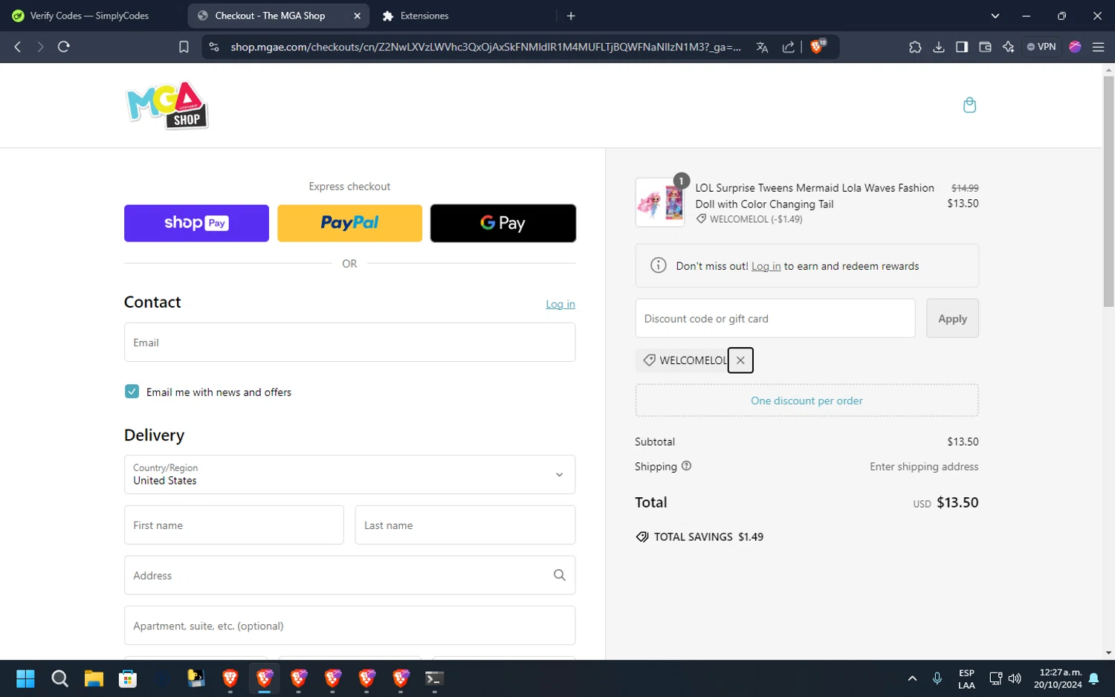Click the LOL Surprise doll product thumbnail

(x=660, y=202)
